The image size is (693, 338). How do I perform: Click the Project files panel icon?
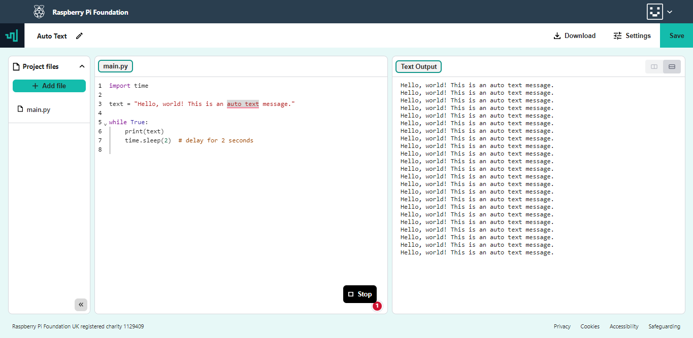coord(17,66)
